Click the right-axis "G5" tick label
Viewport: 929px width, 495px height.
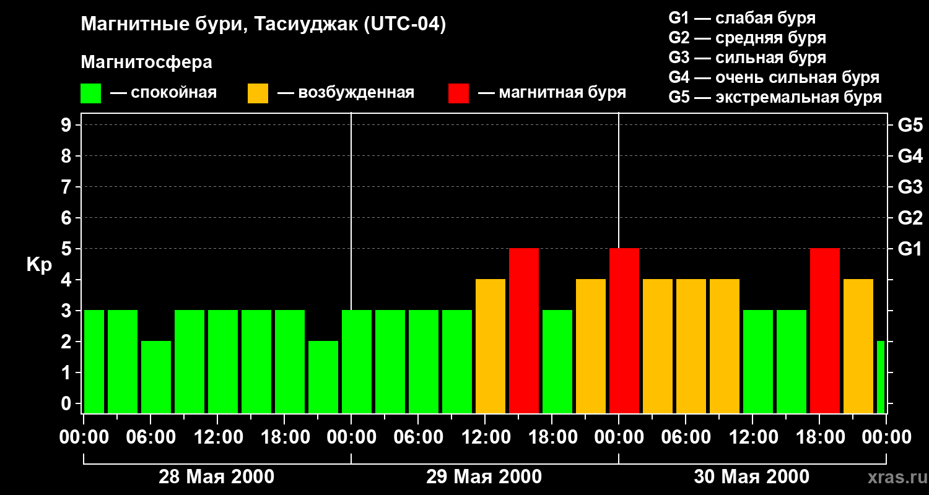coord(910,125)
